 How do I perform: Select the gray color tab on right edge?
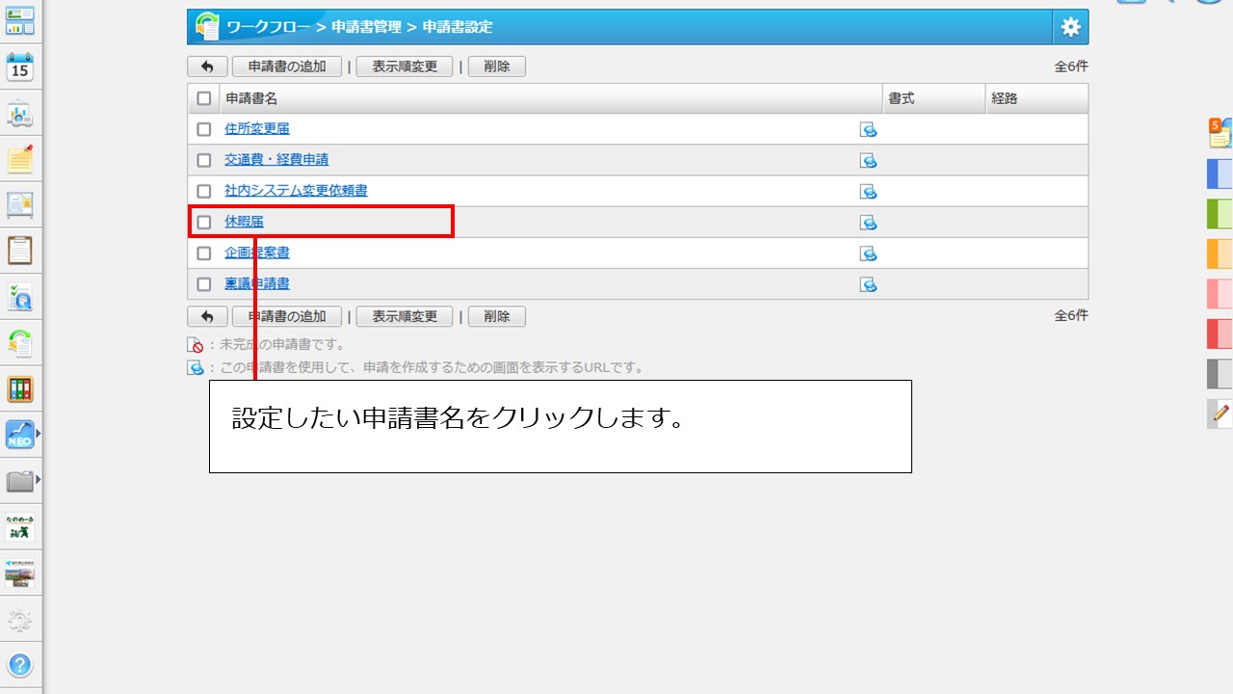[x=1220, y=373]
